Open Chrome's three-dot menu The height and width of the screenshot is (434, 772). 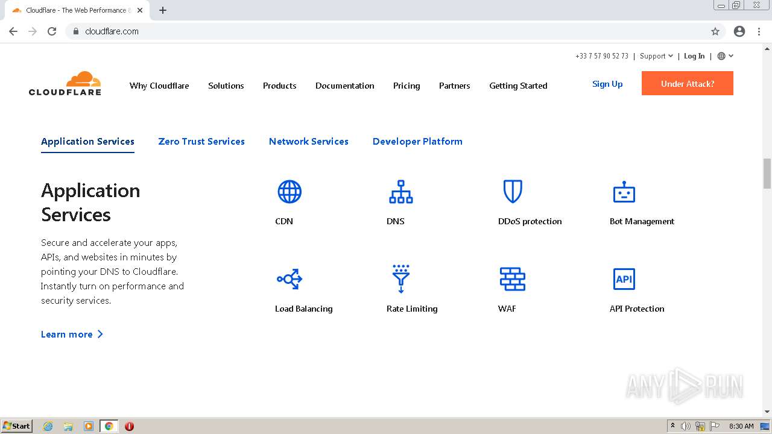coord(759,31)
